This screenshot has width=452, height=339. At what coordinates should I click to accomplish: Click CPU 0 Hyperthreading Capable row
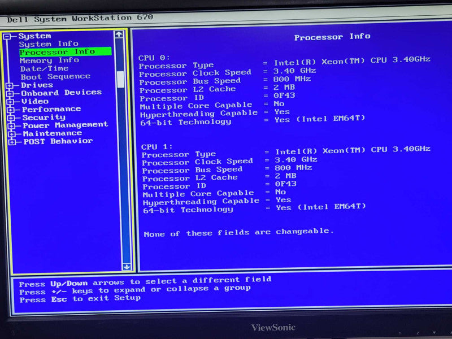(x=215, y=113)
